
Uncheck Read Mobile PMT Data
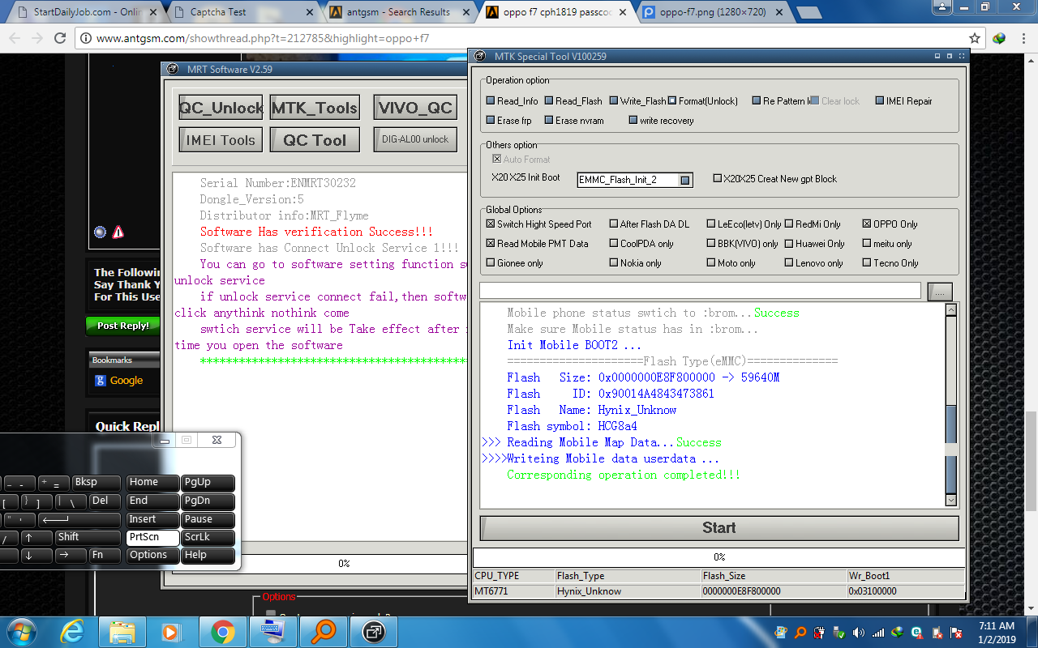(x=491, y=244)
